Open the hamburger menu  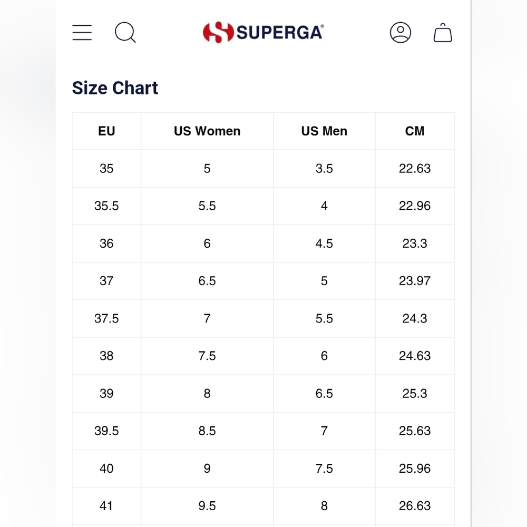(x=82, y=32)
